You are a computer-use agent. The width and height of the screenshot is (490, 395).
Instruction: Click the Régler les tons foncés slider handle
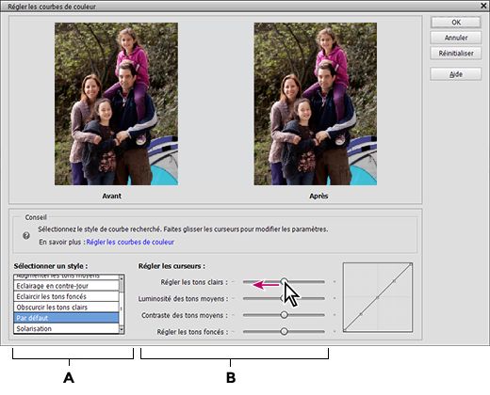click(x=284, y=331)
